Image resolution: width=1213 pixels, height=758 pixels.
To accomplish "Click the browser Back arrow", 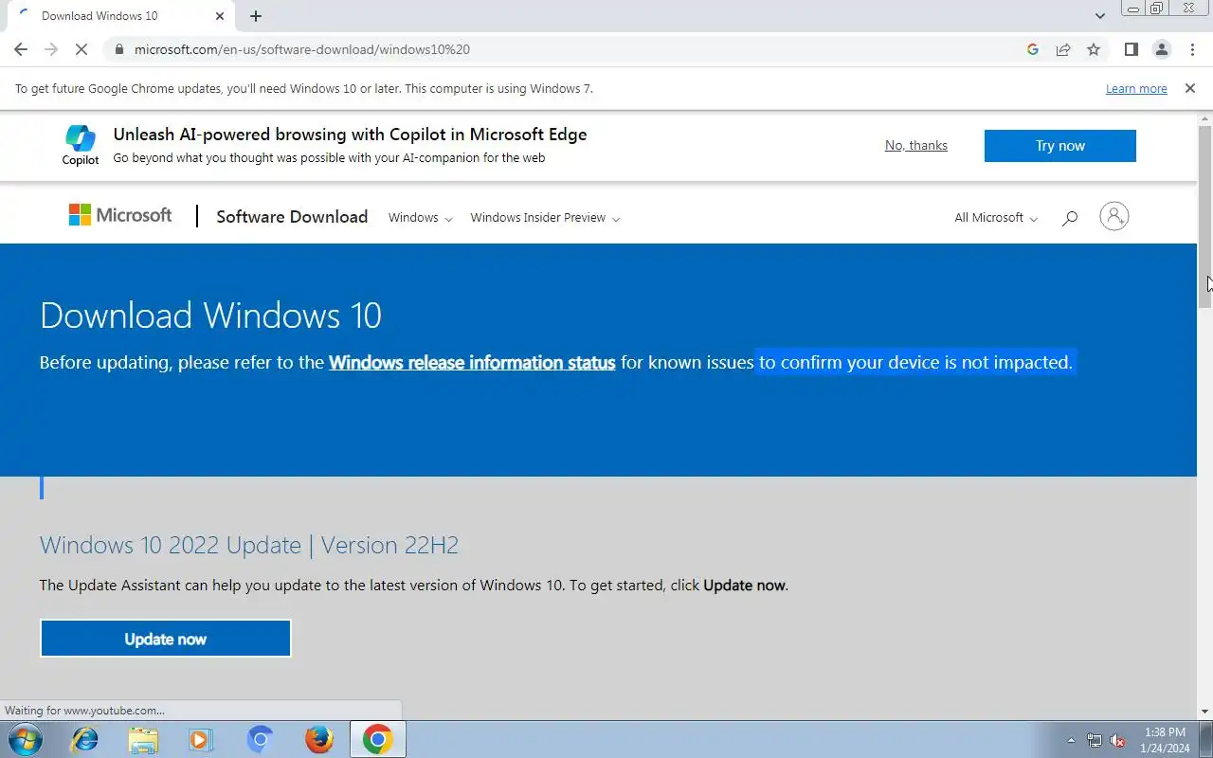I will (21, 49).
